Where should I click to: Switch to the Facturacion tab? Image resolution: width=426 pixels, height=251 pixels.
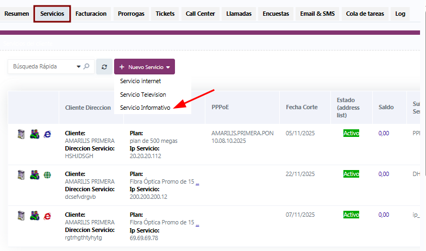click(x=91, y=14)
